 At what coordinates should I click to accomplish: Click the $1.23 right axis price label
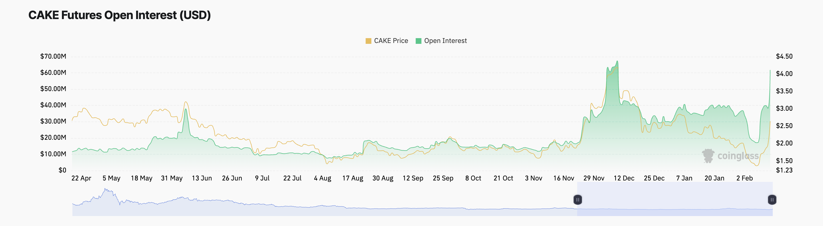pyautogui.click(x=784, y=170)
